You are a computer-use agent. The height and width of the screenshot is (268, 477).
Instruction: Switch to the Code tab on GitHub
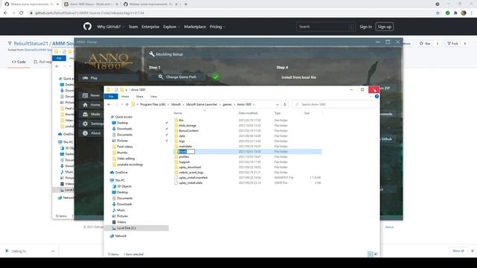19,62
